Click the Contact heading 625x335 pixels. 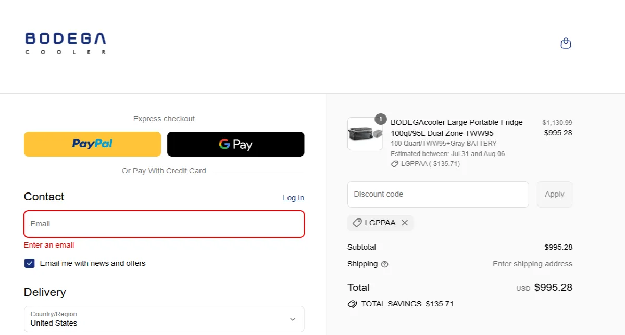point(44,197)
